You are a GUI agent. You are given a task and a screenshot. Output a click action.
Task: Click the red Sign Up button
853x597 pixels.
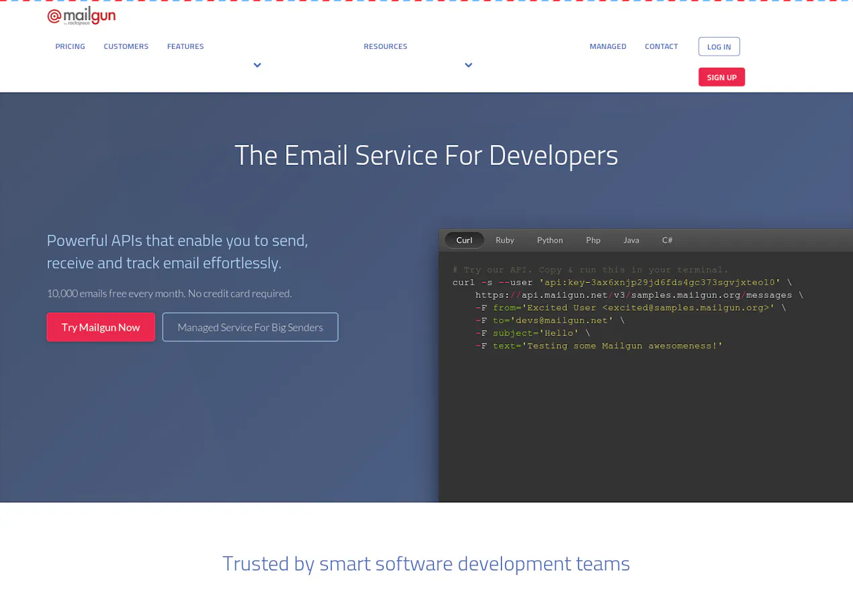point(721,77)
